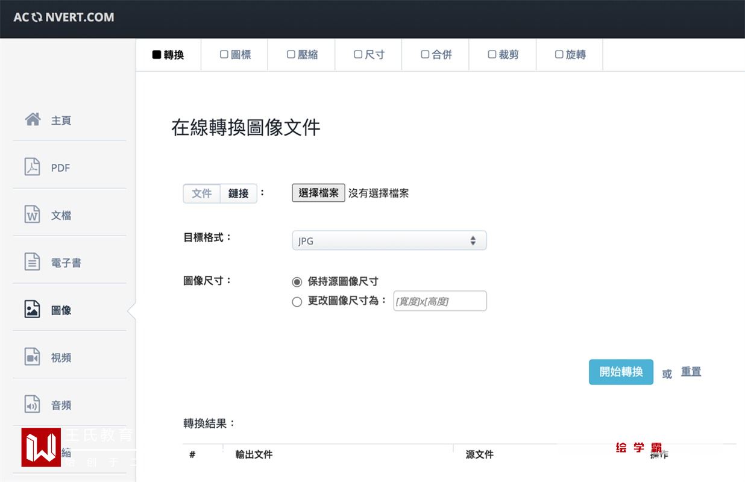Click the 選擇檔案 choose file button
Viewport: 745px width, 482px height.
tap(318, 193)
